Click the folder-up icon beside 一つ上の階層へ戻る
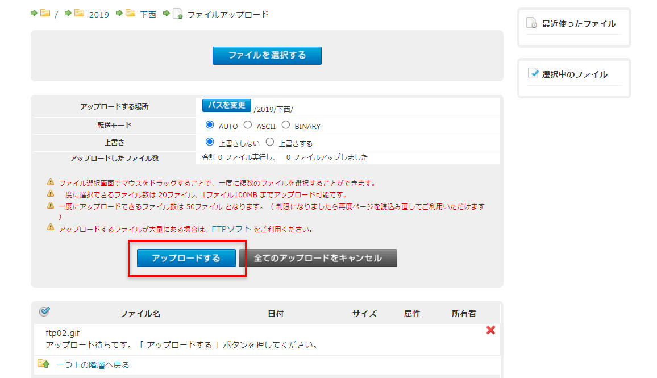Screen dimensions: 657x378 tap(43, 364)
